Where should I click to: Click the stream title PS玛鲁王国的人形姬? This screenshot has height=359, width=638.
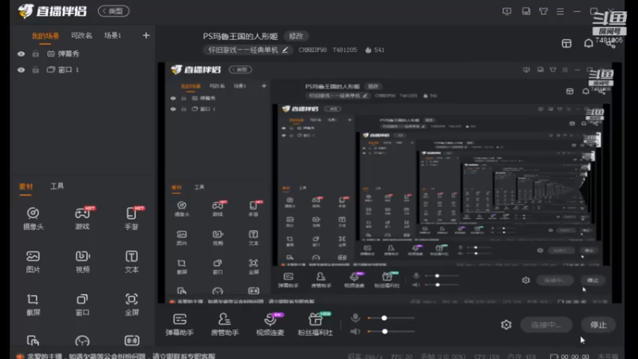click(240, 36)
